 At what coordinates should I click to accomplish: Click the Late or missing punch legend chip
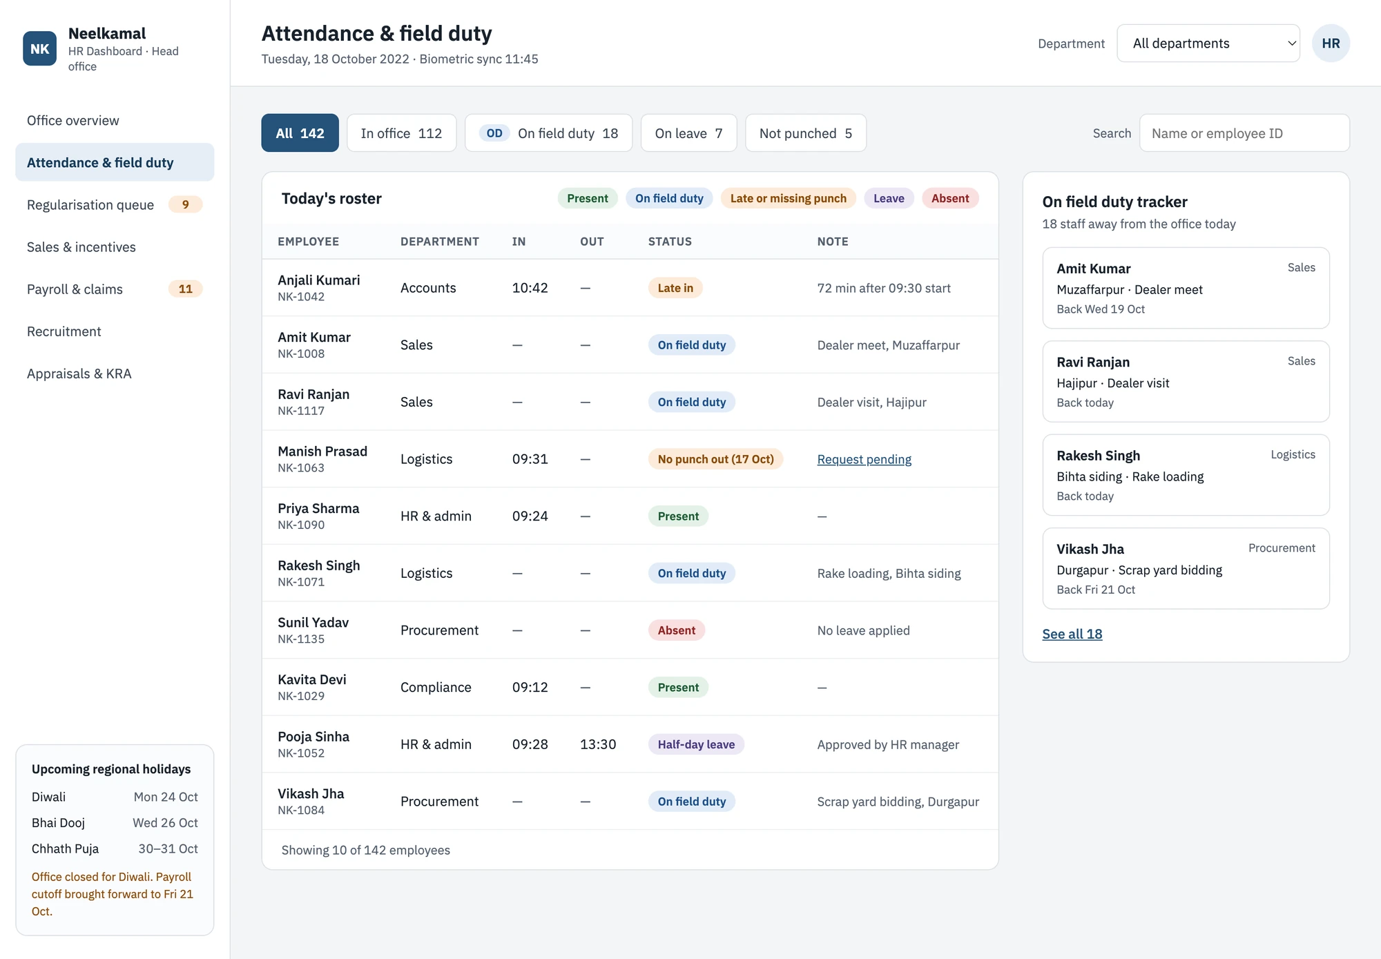point(788,198)
